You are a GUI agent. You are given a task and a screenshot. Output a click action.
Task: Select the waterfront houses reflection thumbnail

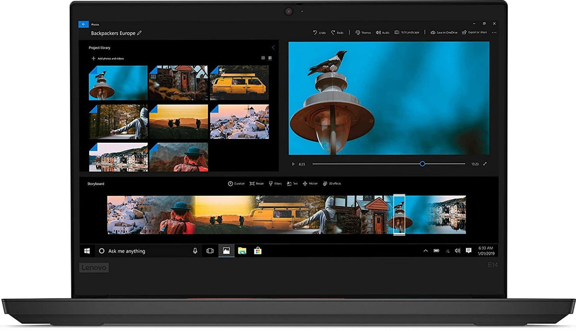[118, 157]
